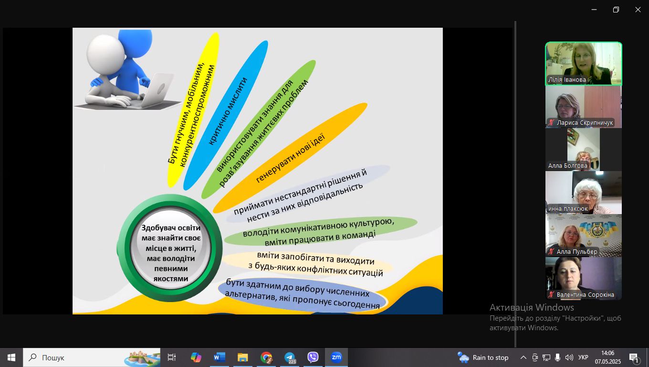
Task: Open Task View in the taskbar
Action: 172,357
